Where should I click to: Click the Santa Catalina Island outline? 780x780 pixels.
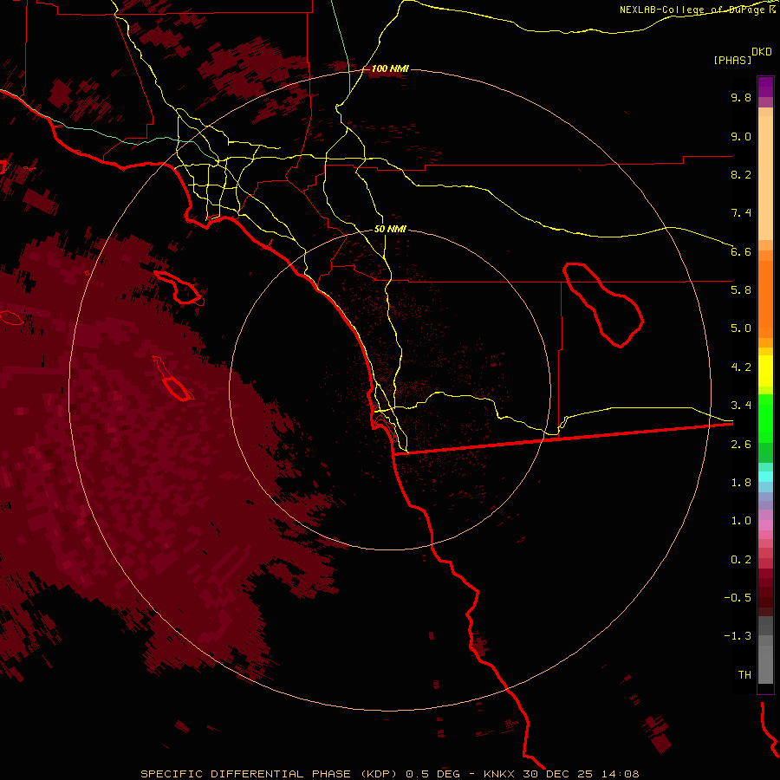[179, 288]
